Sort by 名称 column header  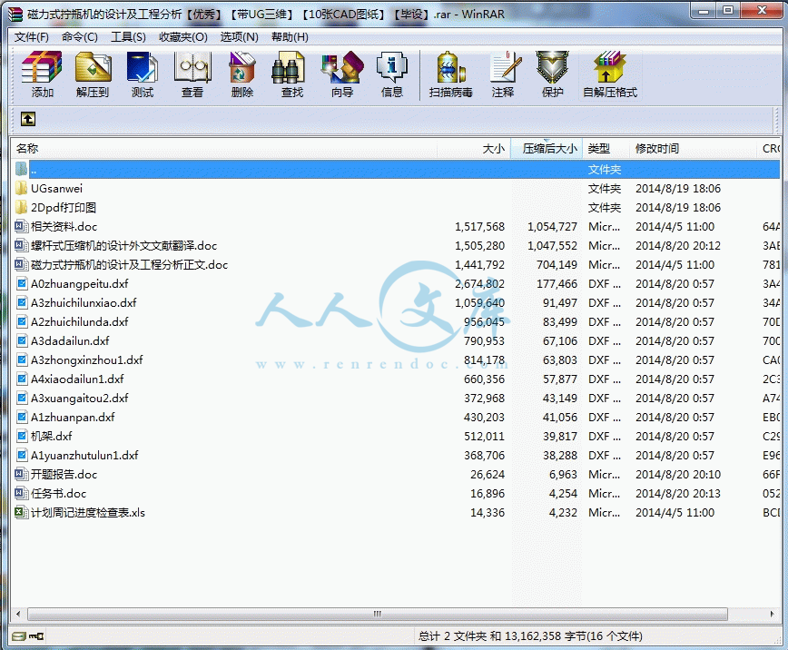223,148
